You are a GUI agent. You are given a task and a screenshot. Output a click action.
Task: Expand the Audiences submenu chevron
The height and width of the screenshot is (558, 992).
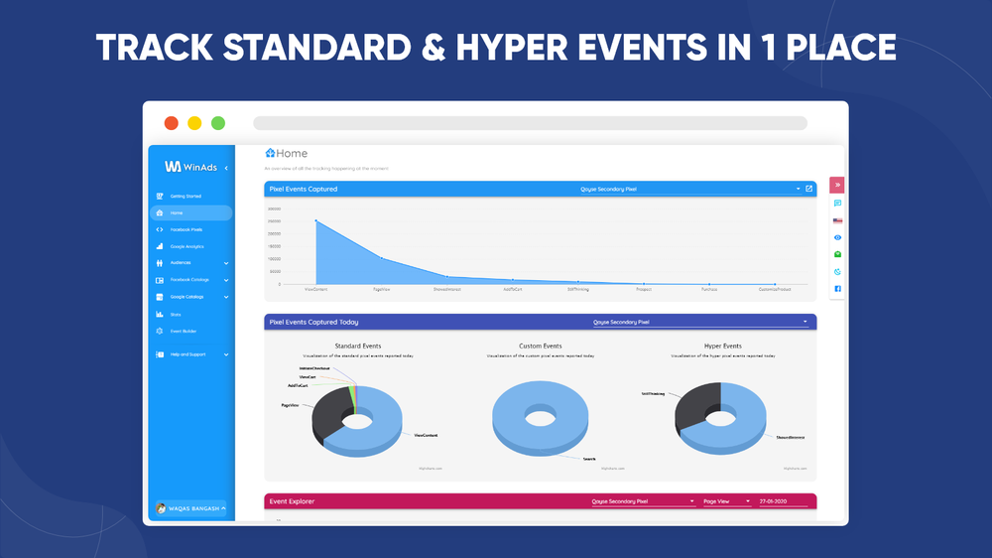click(x=226, y=263)
